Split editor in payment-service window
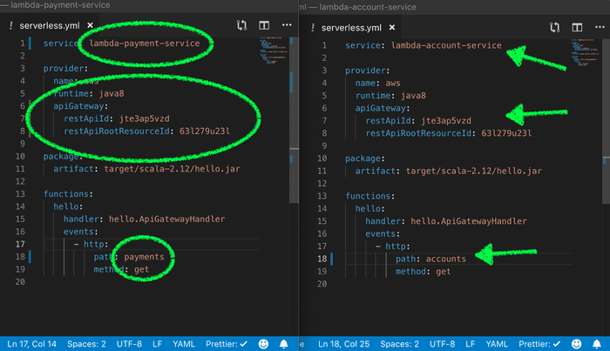Screen dimensions: 610x351 click(264, 25)
